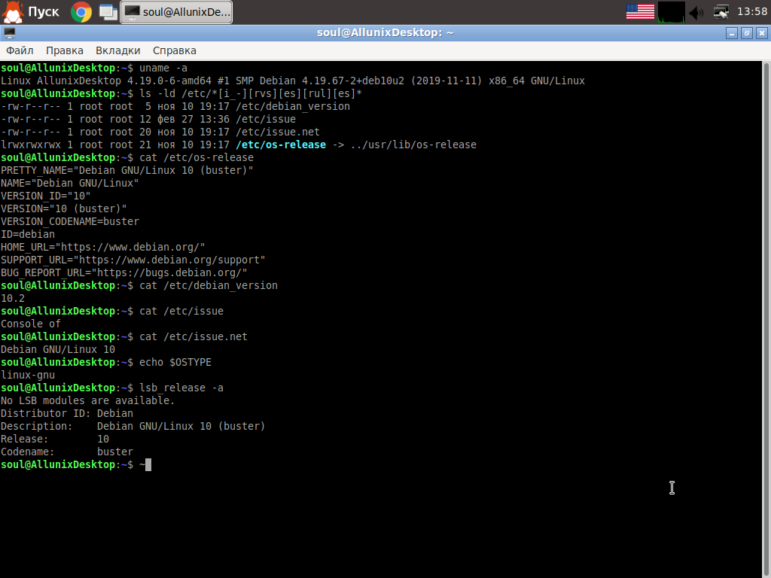Image resolution: width=771 pixels, height=578 pixels.
Task: Close the terminal window
Action: 762,33
